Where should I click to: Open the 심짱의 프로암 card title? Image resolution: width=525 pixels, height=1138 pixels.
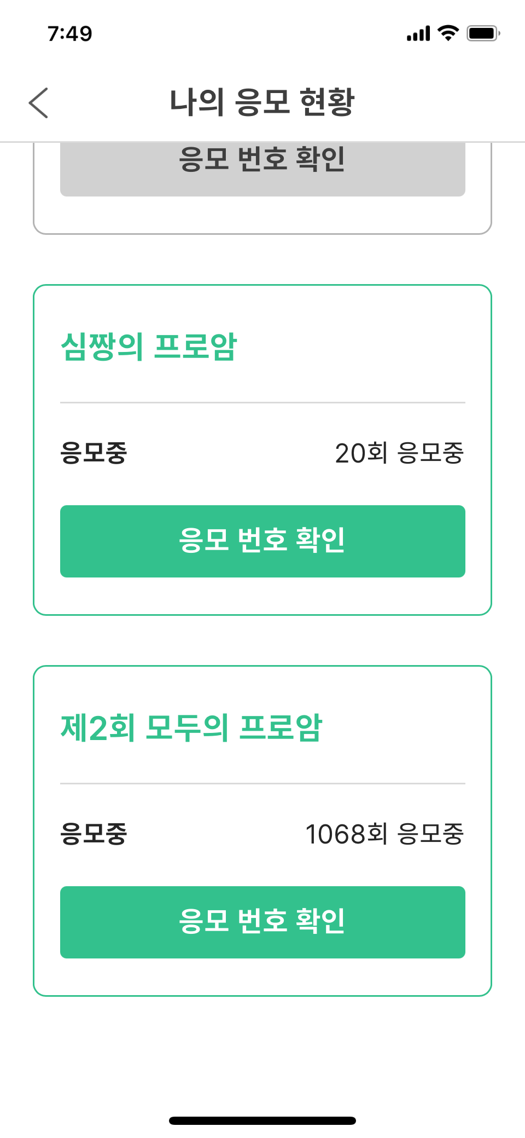(x=149, y=346)
